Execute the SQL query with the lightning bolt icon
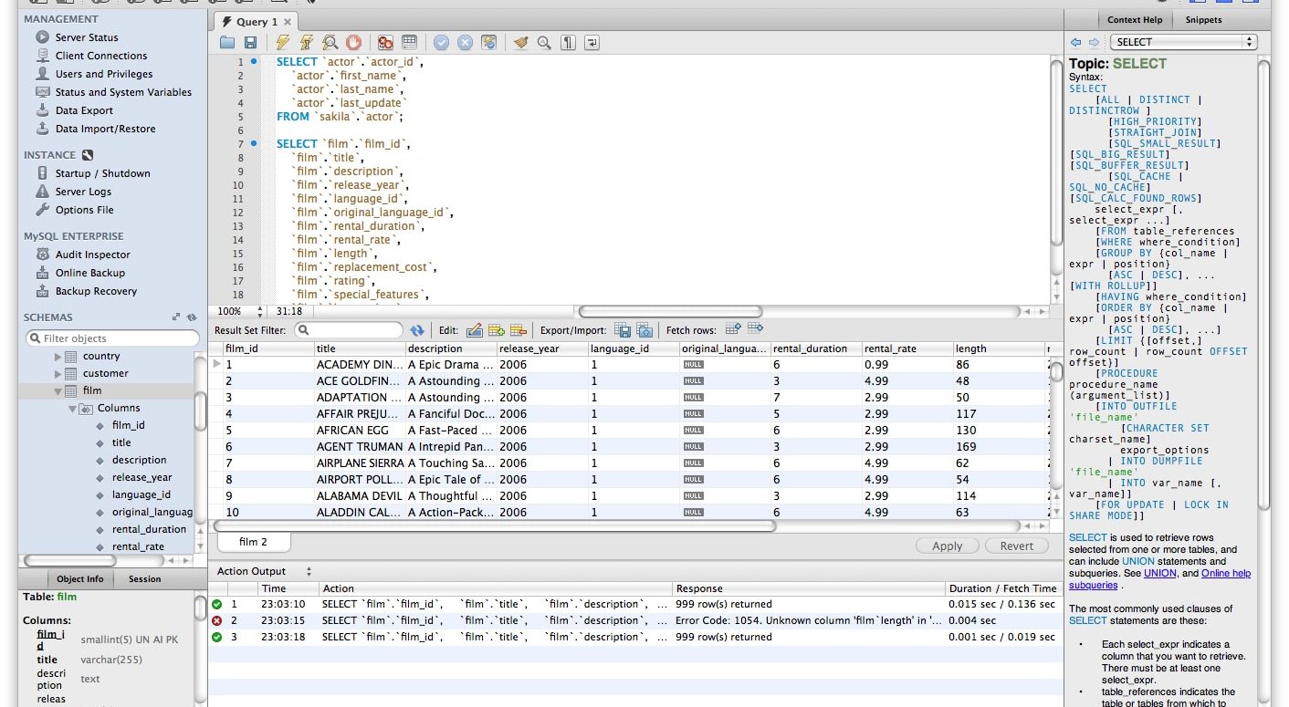 tap(282, 42)
